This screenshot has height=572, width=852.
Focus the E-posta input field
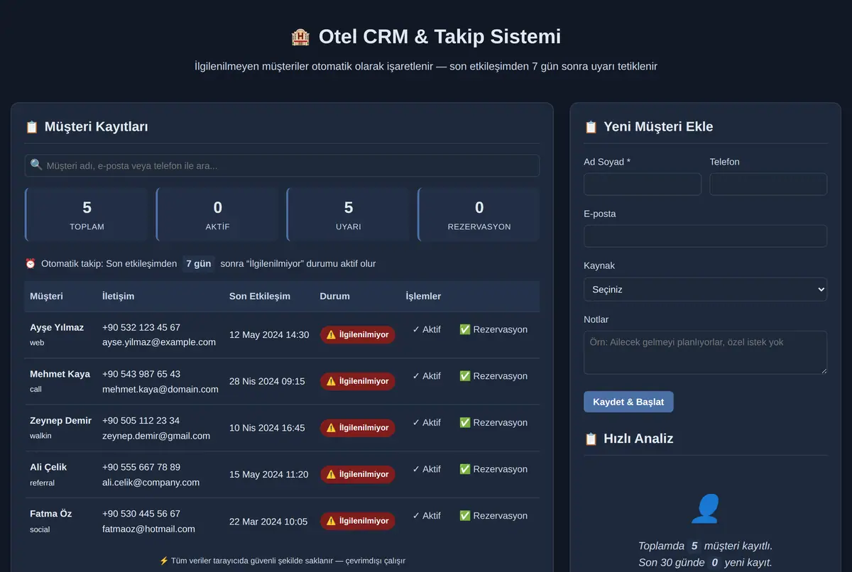[x=706, y=236]
